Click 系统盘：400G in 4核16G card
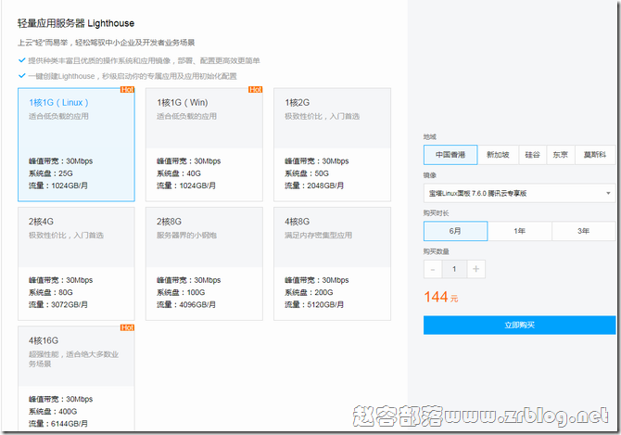 coord(53,411)
